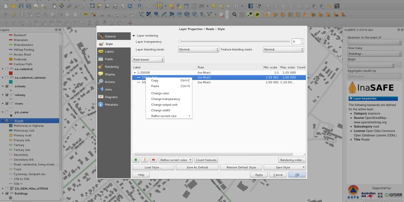The height and width of the screenshot is (202, 404).
Task: Click the Apply button
Action: 259,175
